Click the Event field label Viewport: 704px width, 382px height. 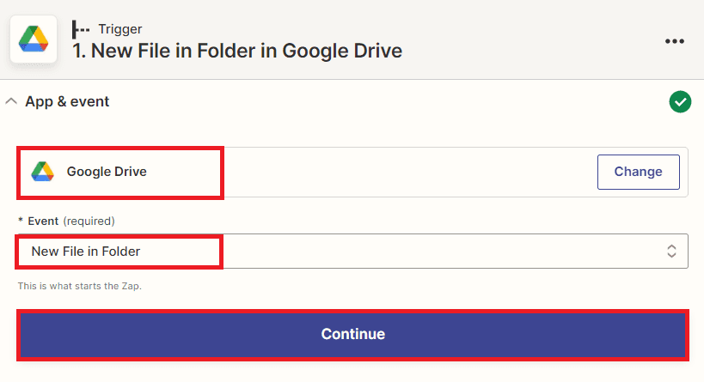click(43, 221)
